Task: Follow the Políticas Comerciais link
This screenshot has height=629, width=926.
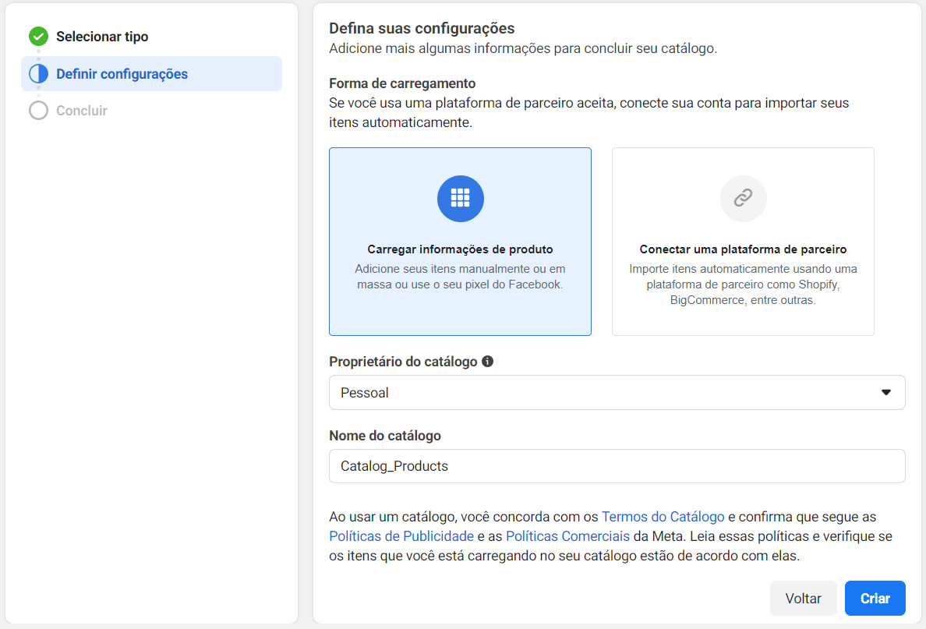Action: 567,536
